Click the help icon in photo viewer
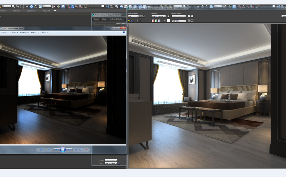286x177 pixels. click(x=124, y=32)
